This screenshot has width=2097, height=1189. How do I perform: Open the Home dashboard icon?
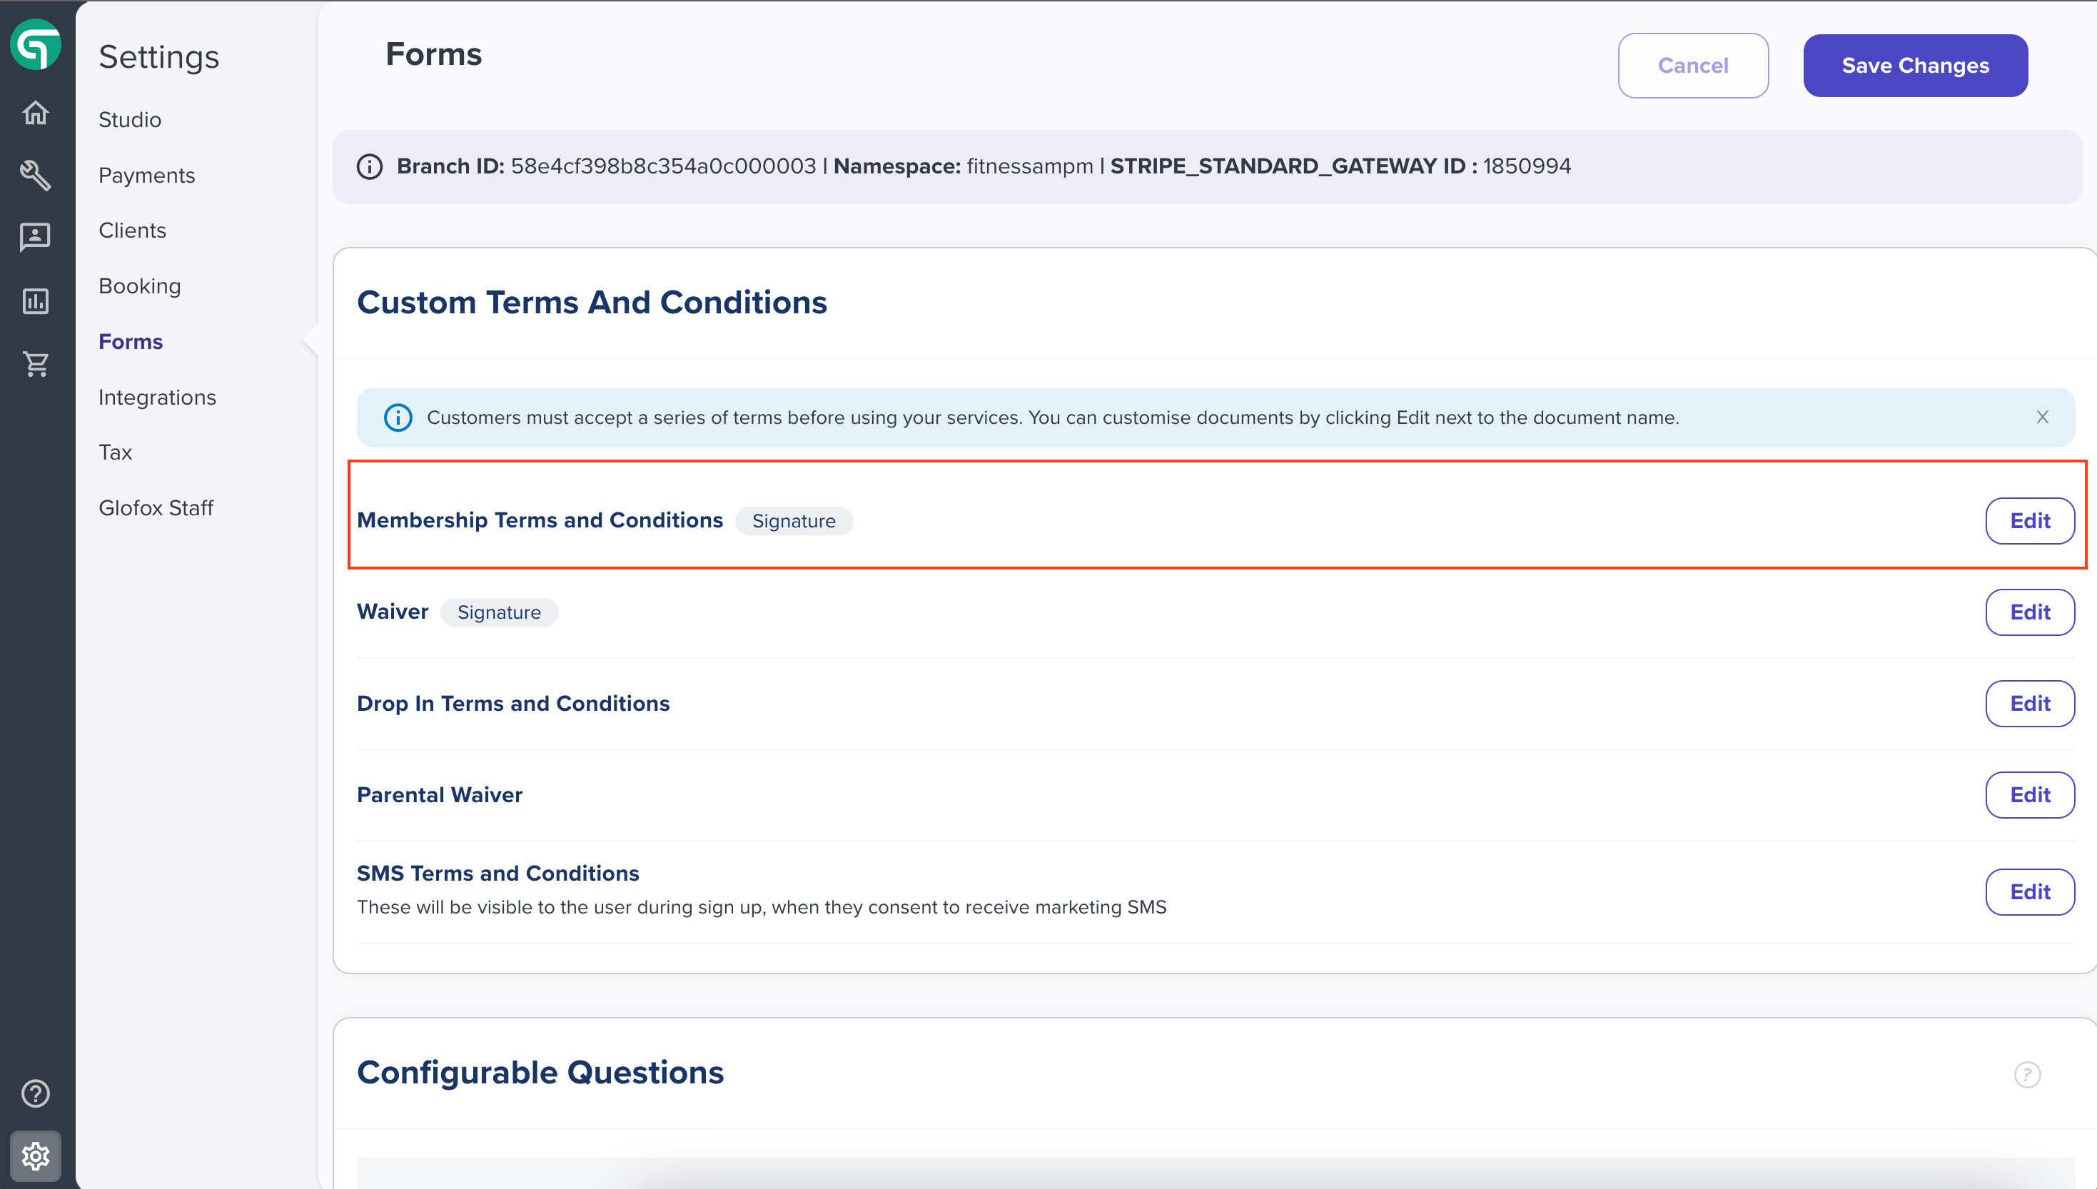[35, 113]
